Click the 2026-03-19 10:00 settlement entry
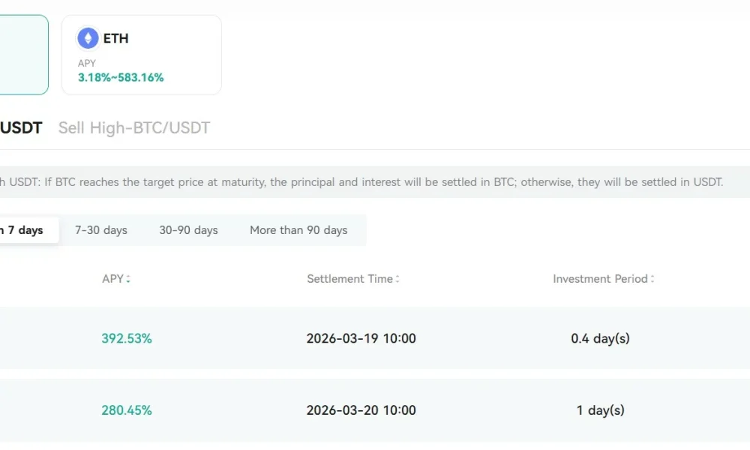 click(x=361, y=338)
